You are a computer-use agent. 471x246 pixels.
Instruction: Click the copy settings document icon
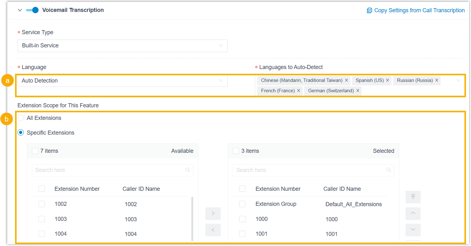coord(370,10)
